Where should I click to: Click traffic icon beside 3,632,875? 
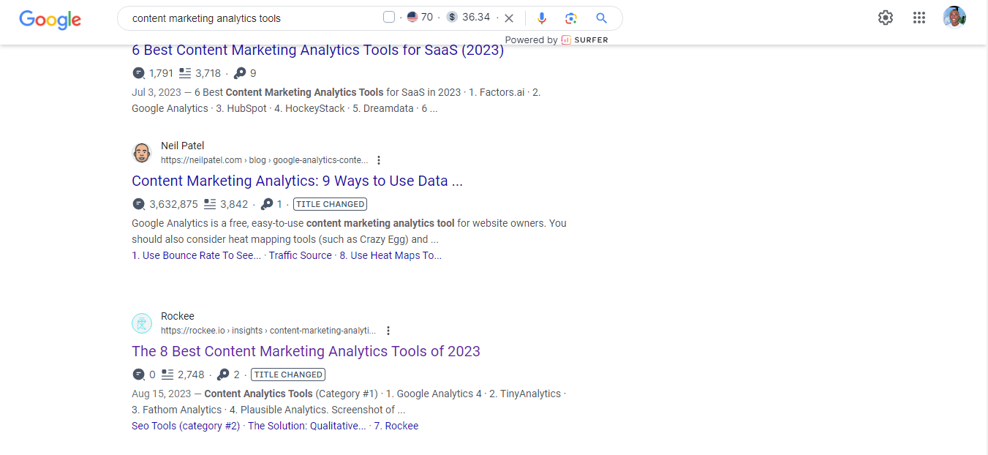point(138,204)
